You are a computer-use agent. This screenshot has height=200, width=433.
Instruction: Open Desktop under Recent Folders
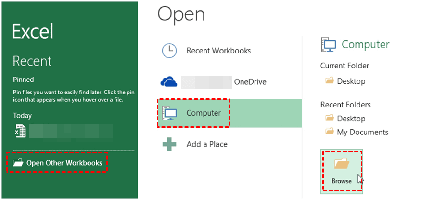345,119
